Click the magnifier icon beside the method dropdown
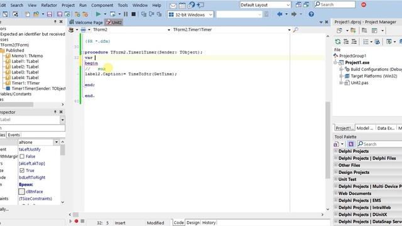 [296, 30]
